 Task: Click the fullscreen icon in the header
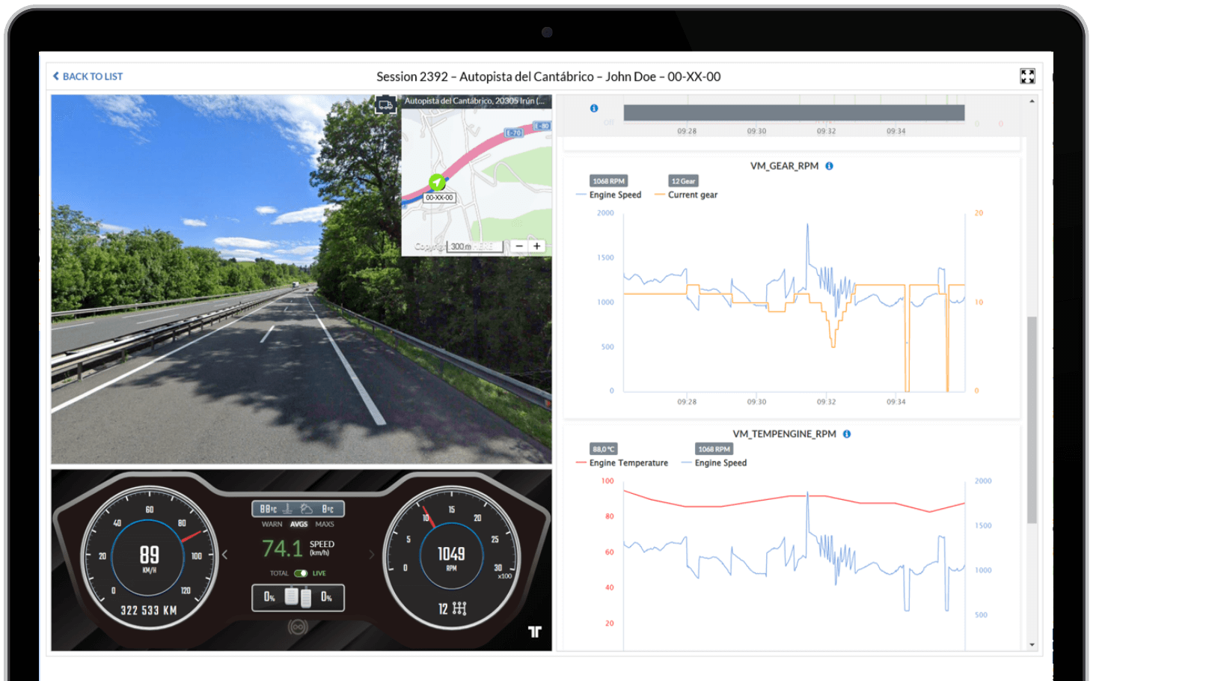[x=1027, y=76]
